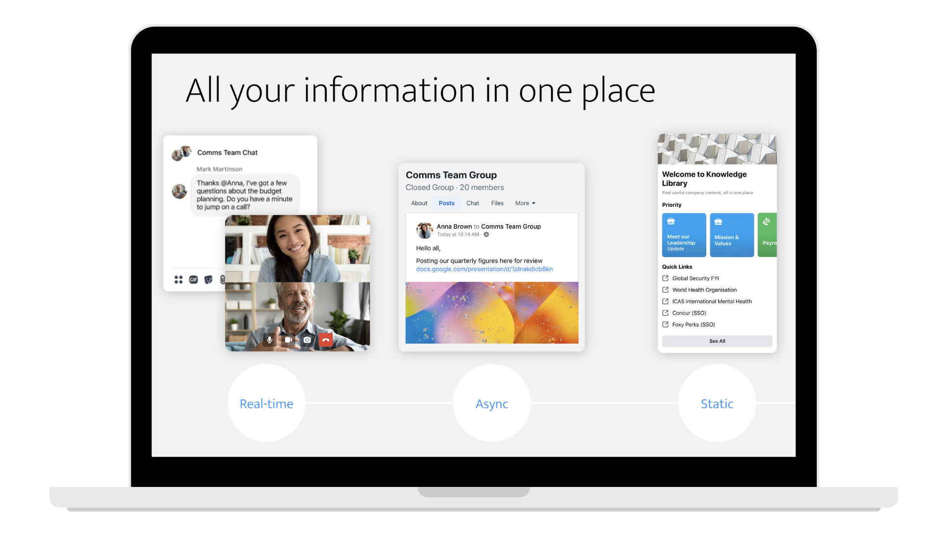
Task: Expand the More dropdown in Comms Team Group
Action: [x=525, y=203]
